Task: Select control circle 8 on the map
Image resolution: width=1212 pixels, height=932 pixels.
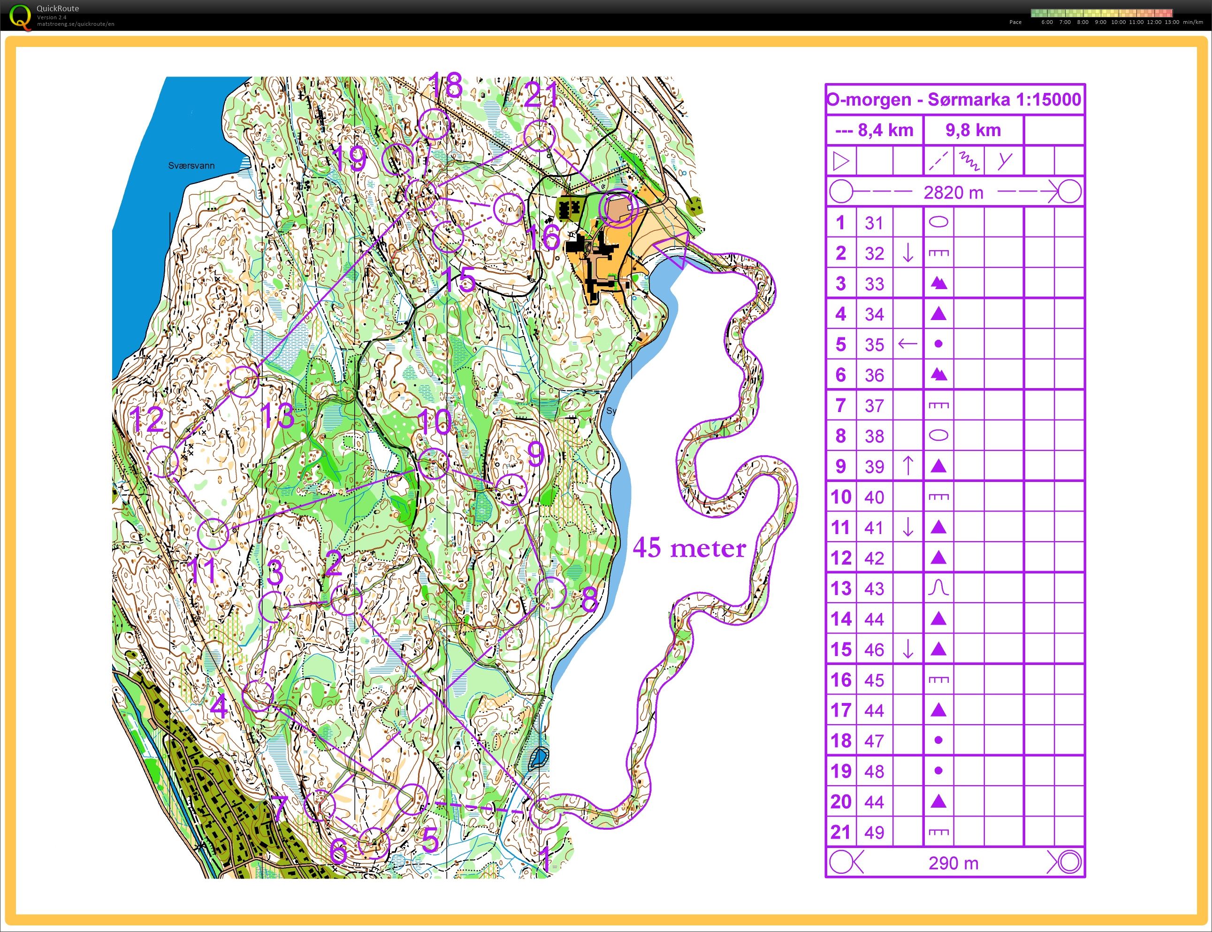Action: point(550,593)
